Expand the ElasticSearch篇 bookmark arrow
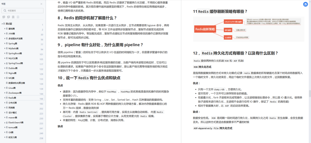311x143 pixels. (5, 122)
